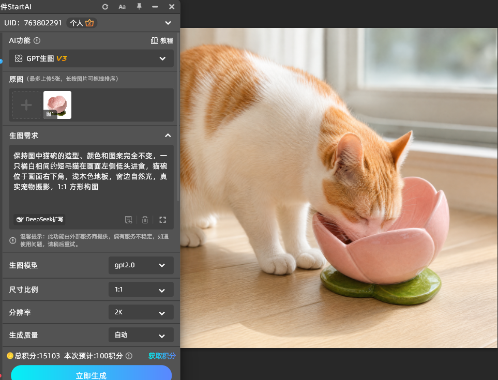Click the refresh icon in title bar
Image resolution: width=498 pixels, height=380 pixels.
pos(105,7)
